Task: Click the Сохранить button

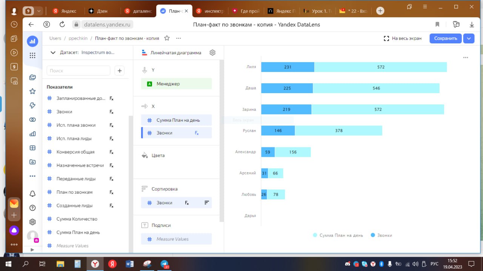Action: (445, 38)
